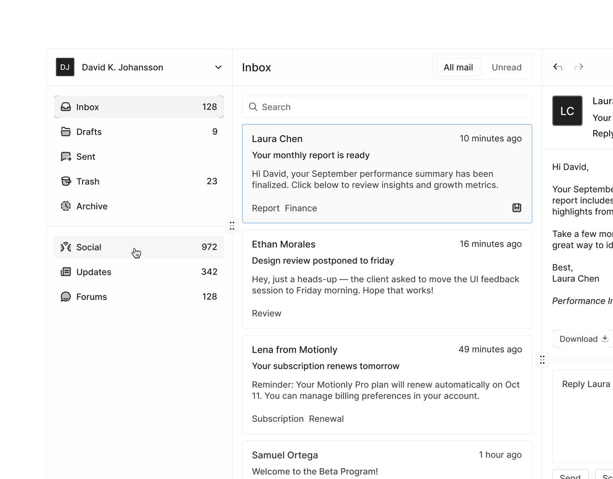Click the Updates newspaper icon
This screenshot has width=613, height=479.
click(x=66, y=272)
